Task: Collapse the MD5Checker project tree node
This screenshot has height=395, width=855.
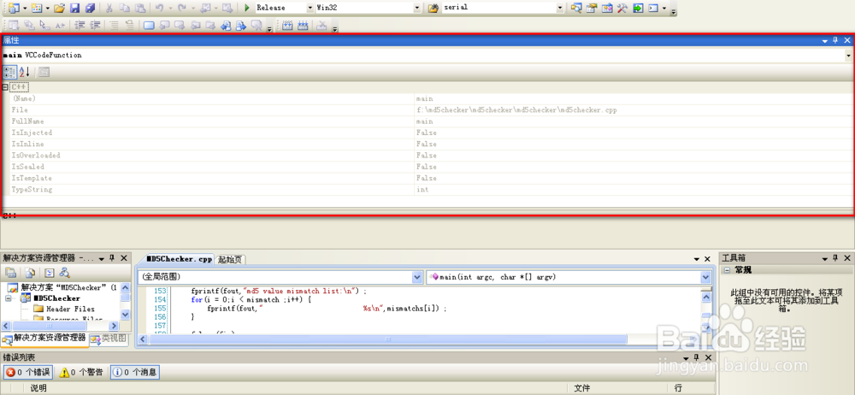Action: [9, 298]
